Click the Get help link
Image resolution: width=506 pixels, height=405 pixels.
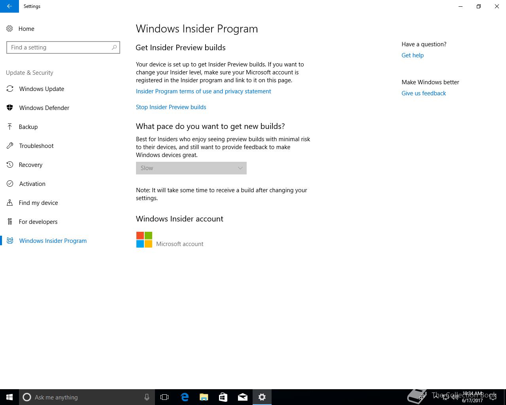[x=412, y=55]
